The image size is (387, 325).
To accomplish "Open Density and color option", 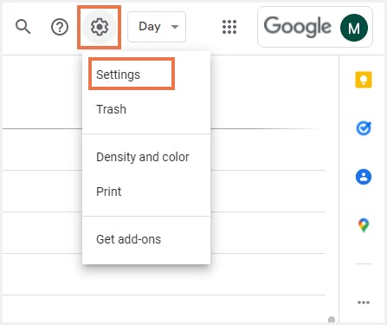I will (146, 157).
